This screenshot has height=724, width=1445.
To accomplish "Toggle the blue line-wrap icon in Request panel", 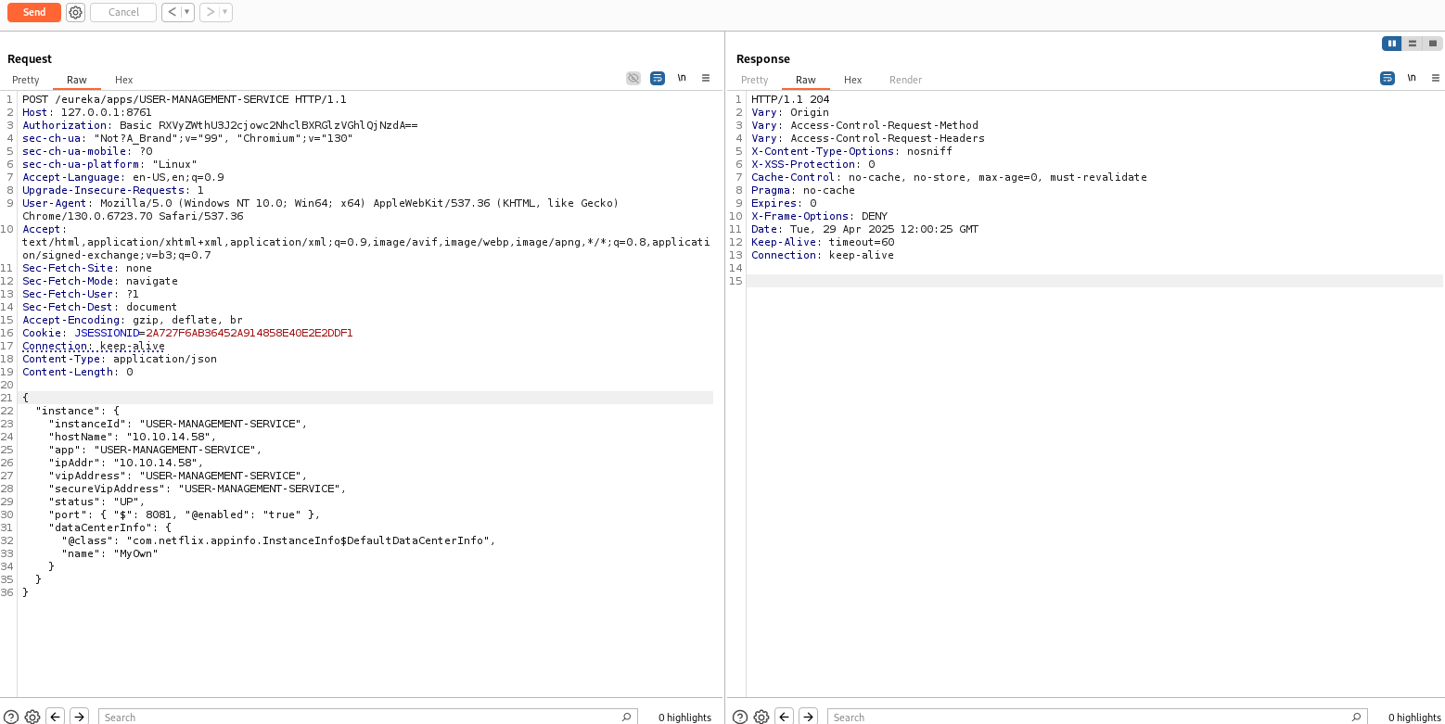I will 658,78.
